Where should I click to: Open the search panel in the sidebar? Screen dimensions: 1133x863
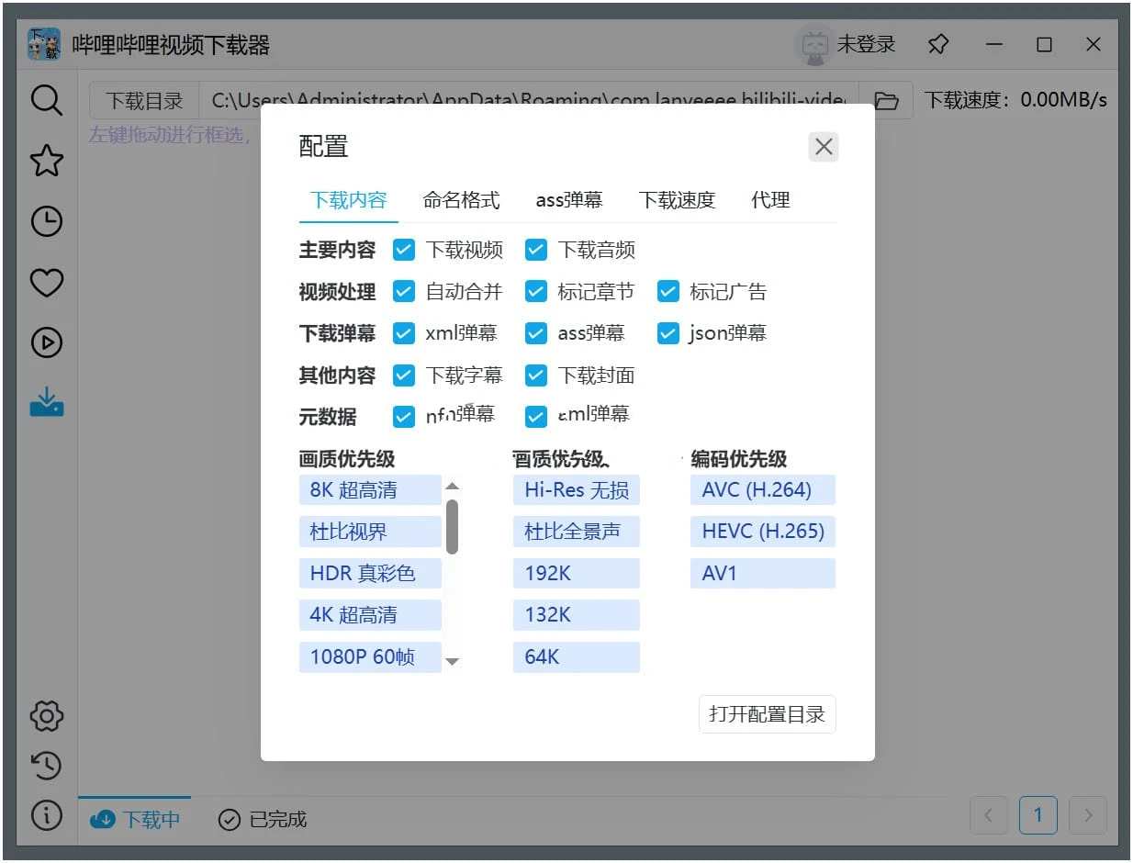[x=46, y=100]
